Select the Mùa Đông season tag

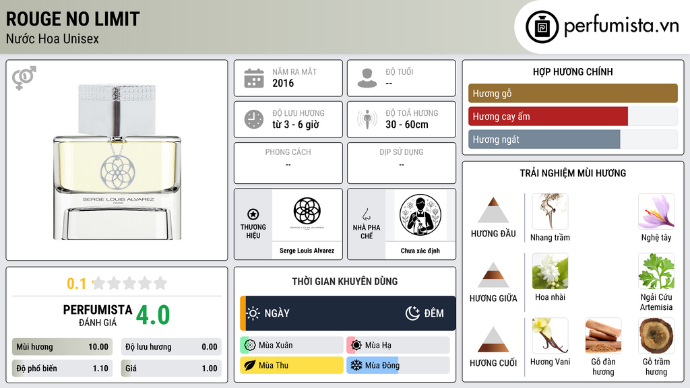398,365
